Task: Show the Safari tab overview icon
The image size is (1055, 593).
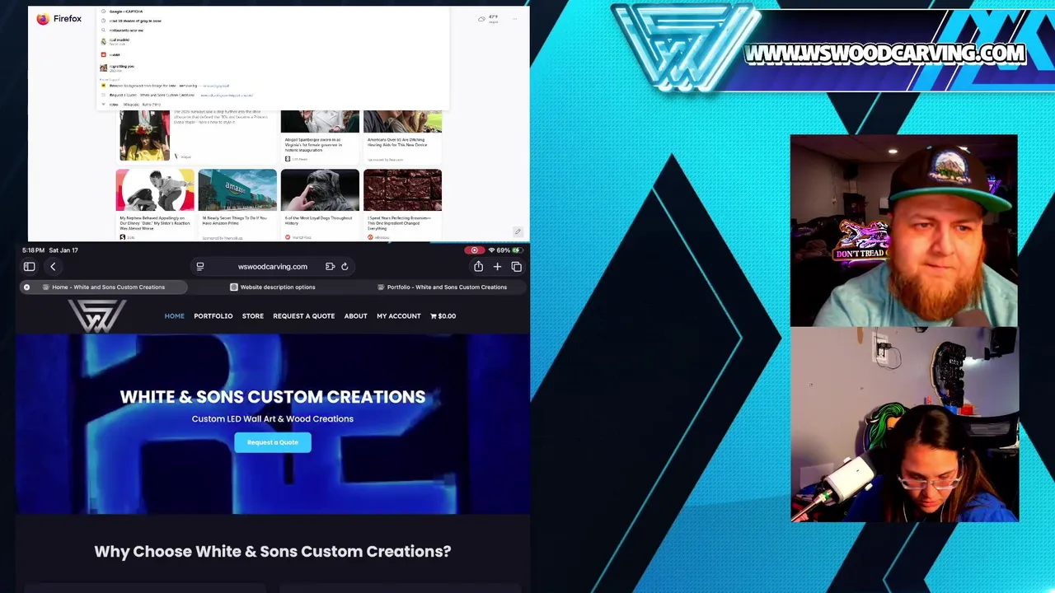Action: (516, 266)
